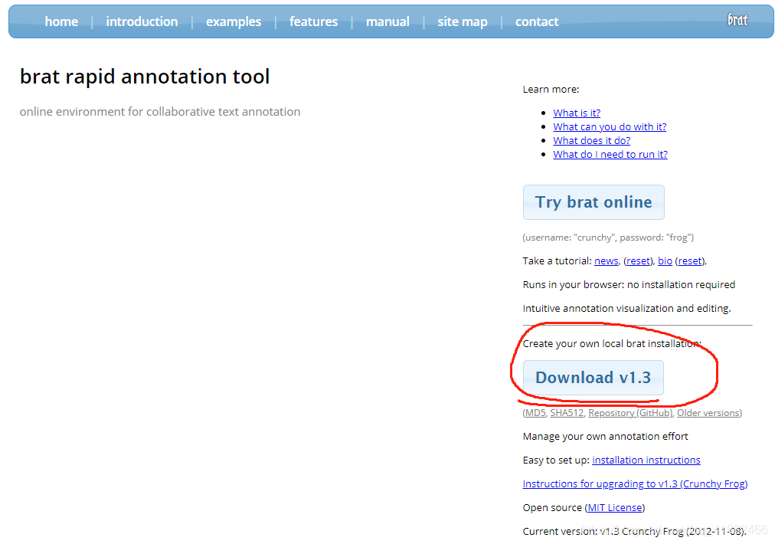Open the home menu item

(61, 21)
